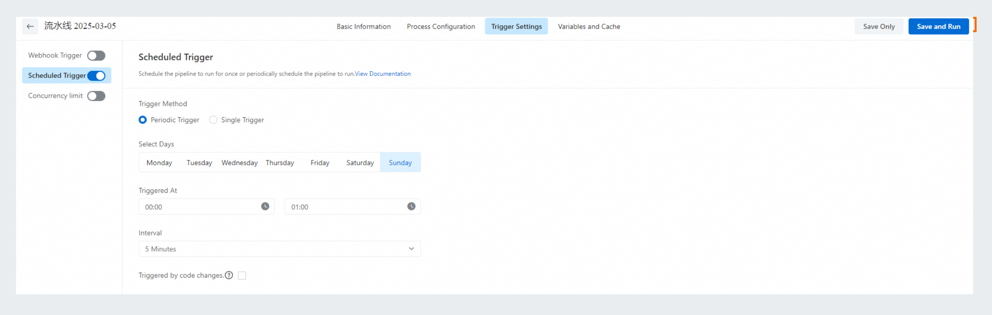The image size is (992, 315).
Task: Go back using the left arrow icon
Action: (30, 27)
